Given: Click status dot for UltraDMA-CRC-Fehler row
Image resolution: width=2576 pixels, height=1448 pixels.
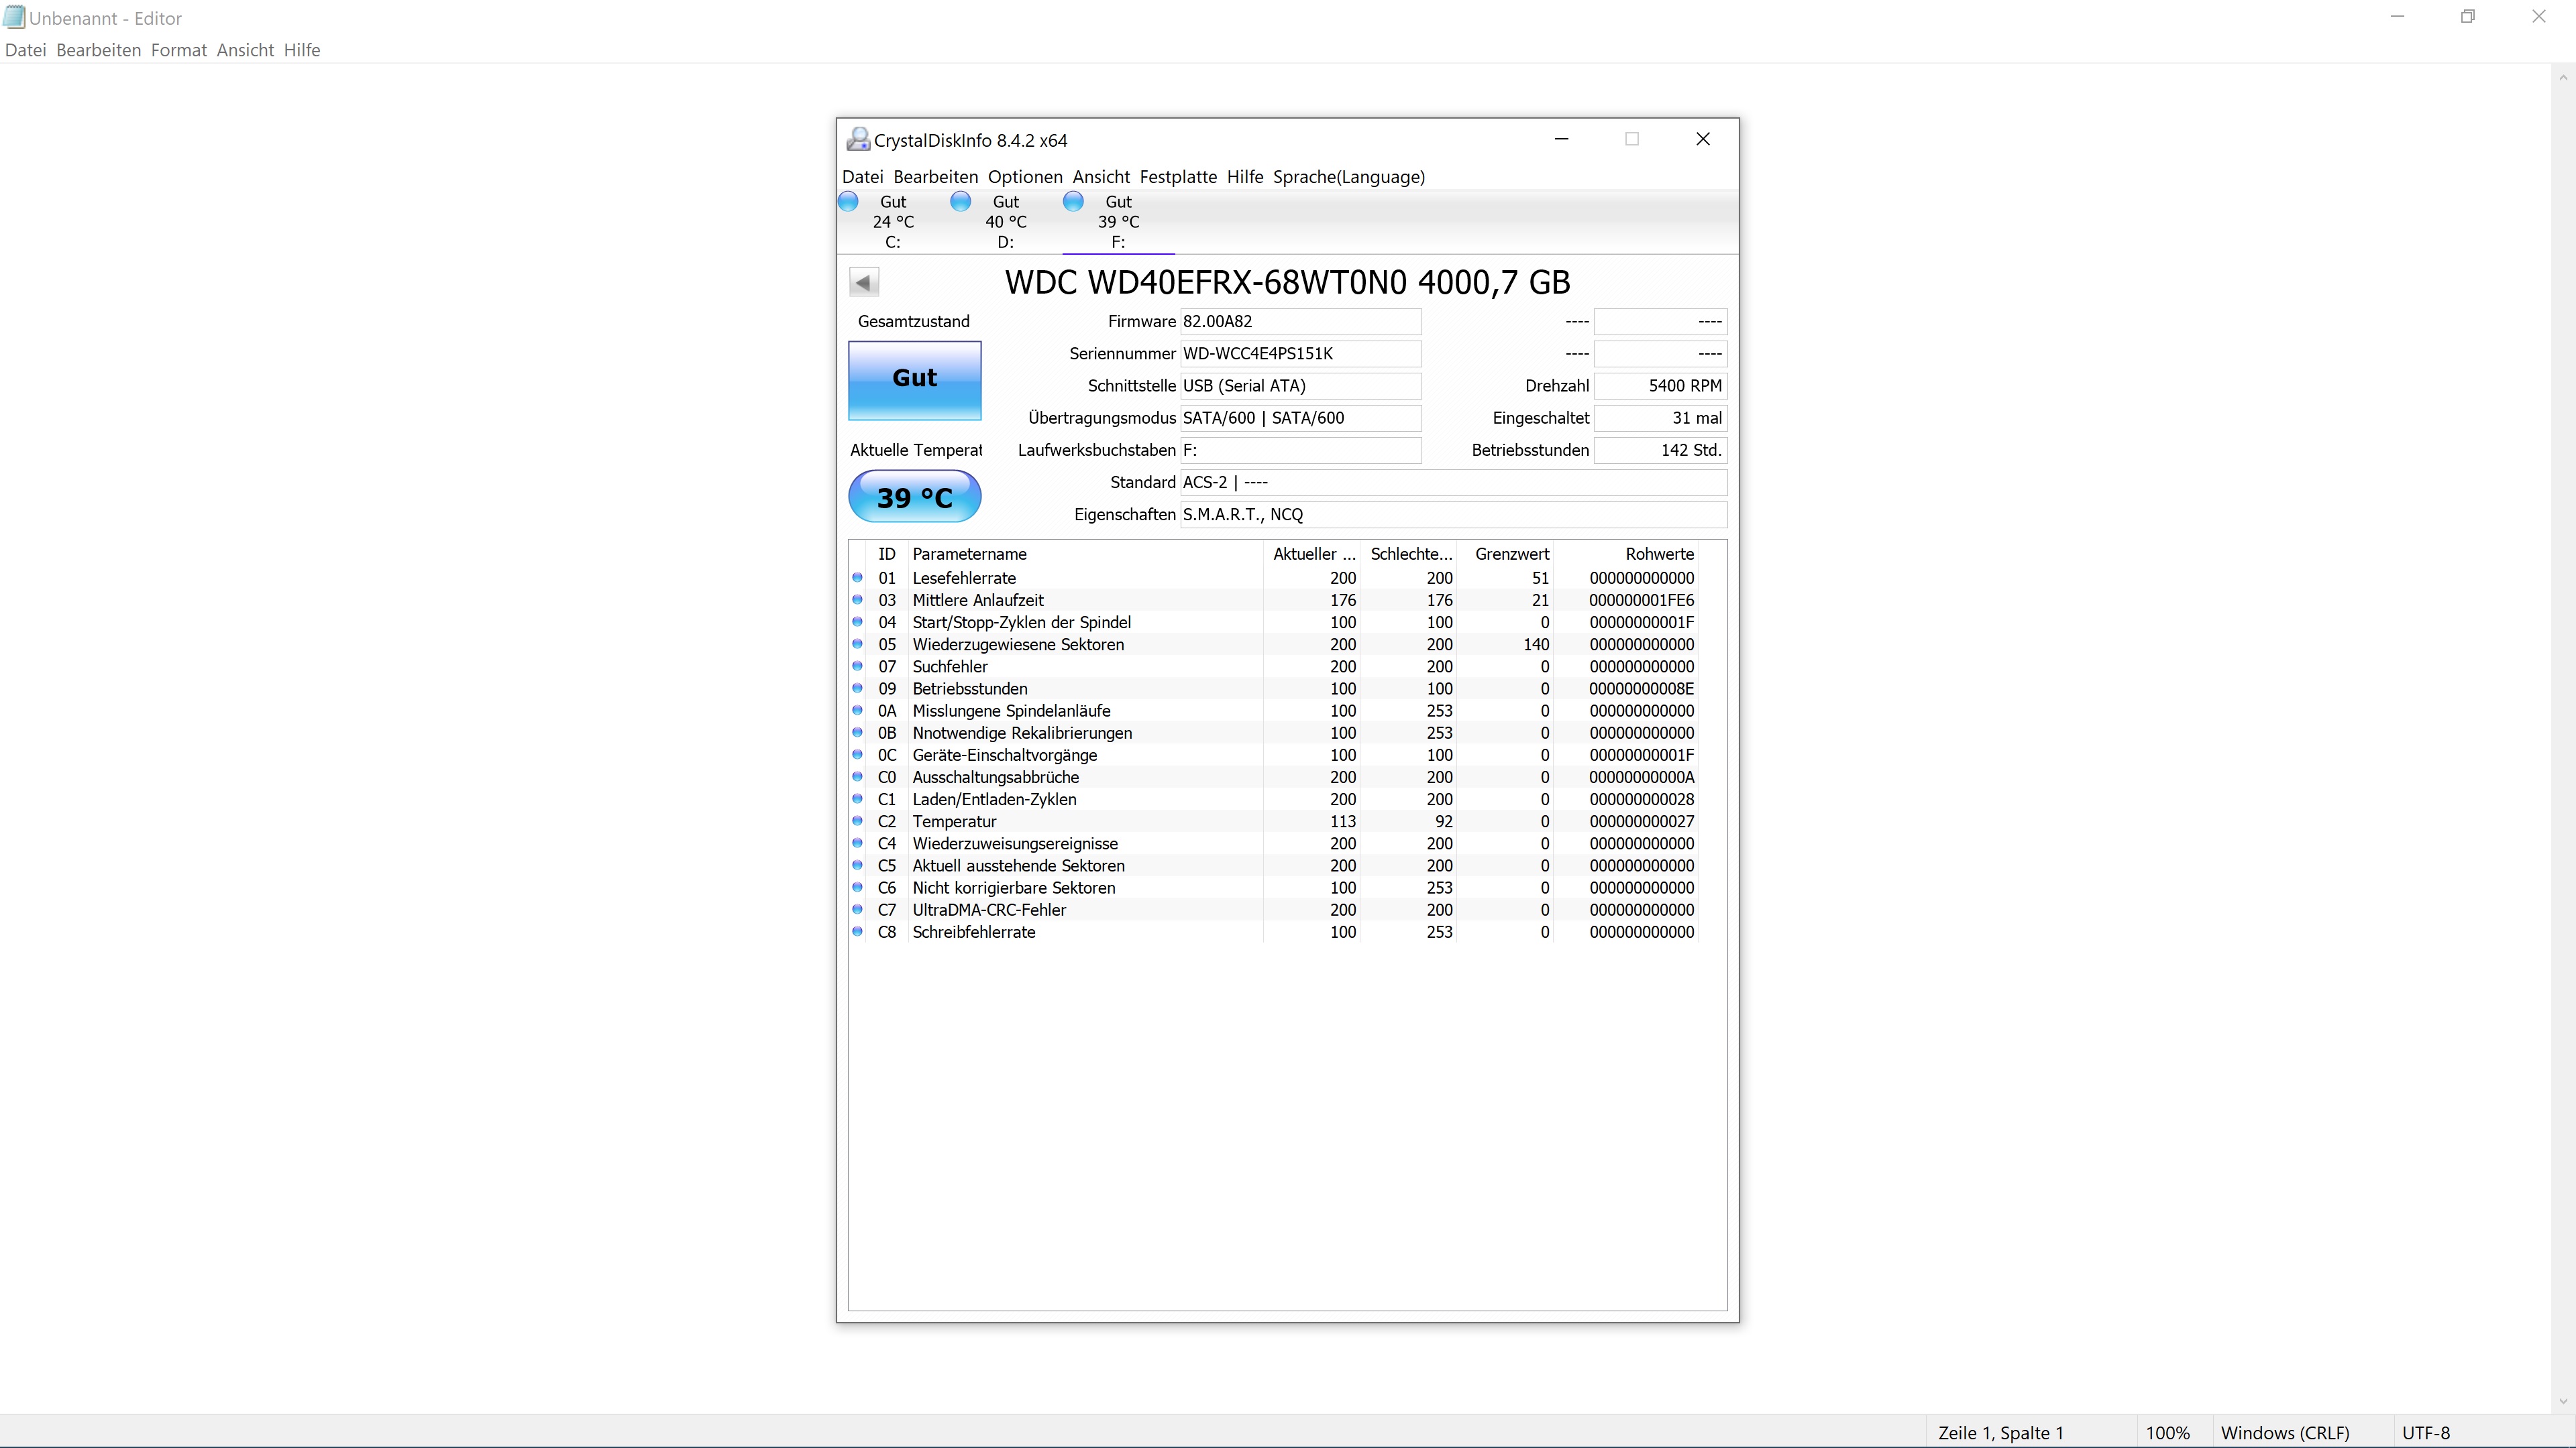Looking at the screenshot, I should pos(857,910).
